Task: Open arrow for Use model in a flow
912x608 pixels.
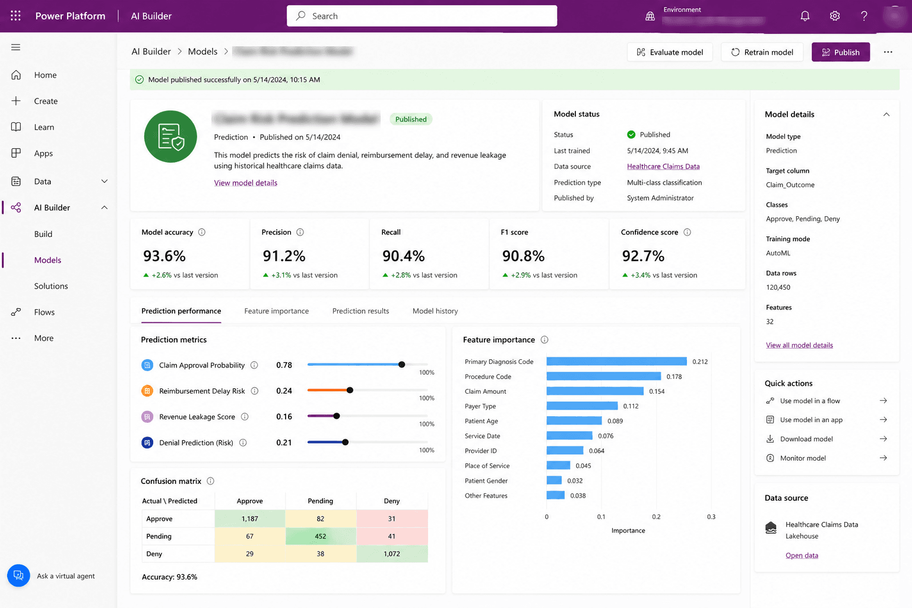Action: tap(883, 401)
